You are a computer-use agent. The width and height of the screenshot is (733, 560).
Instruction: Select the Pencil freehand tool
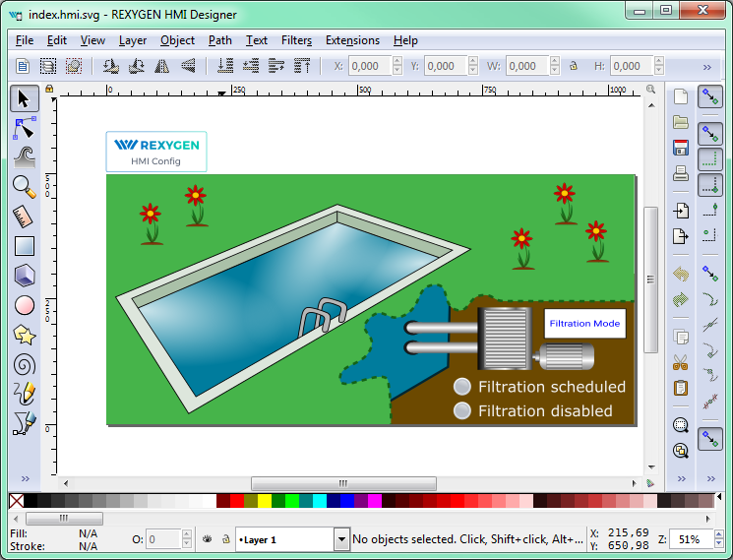pyautogui.click(x=25, y=394)
